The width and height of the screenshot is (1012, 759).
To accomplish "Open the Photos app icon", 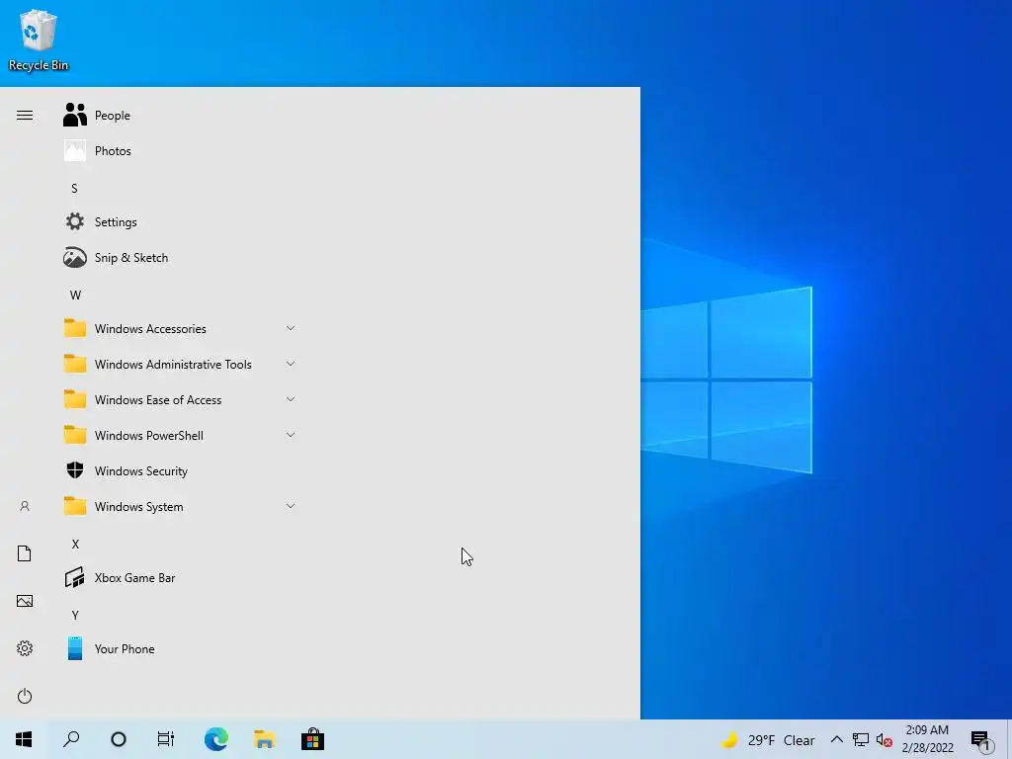I will click(x=75, y=150).
